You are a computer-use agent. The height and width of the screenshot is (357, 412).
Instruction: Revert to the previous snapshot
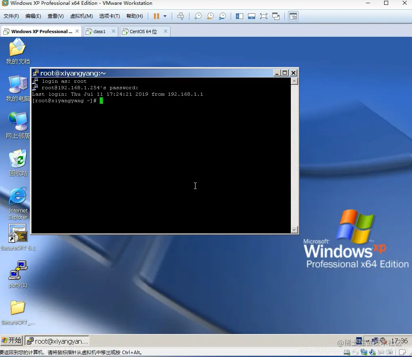[210, 16]
